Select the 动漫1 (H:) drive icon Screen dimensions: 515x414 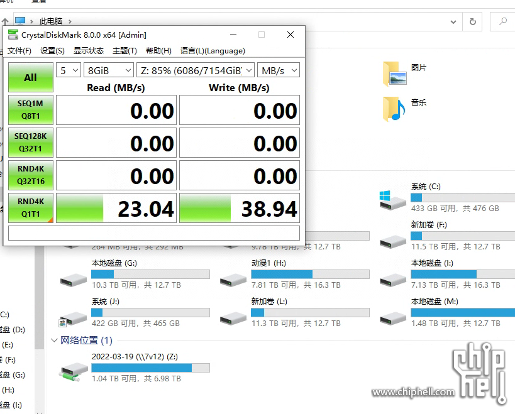pyautogui.click(x=233, y=280)
